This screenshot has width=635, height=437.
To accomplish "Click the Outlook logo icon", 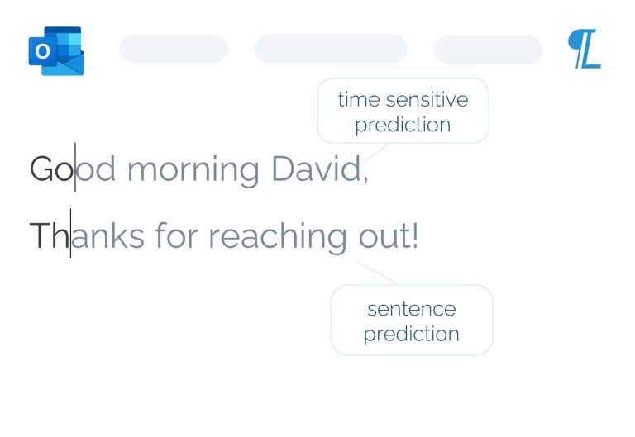I will (56, 50).
